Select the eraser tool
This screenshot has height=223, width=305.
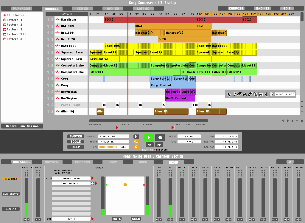coord(239,94)
